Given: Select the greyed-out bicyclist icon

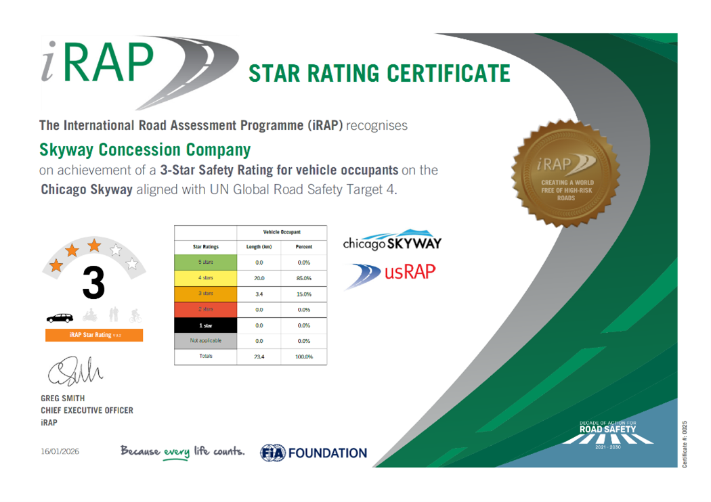Looking at the screenshot, I should coord(134,316).
